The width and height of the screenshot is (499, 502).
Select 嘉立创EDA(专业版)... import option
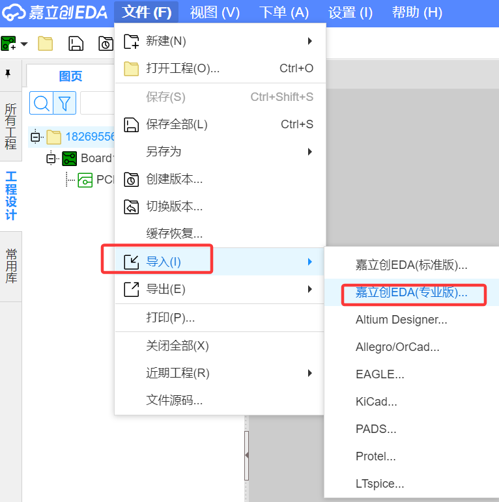coord(412,292)
